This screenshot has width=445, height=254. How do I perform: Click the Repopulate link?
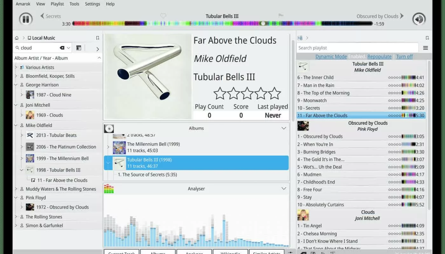[380, 57]
